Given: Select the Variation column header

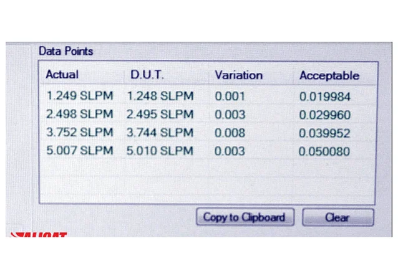Looking at the screenshot, I should pos(238,75).
